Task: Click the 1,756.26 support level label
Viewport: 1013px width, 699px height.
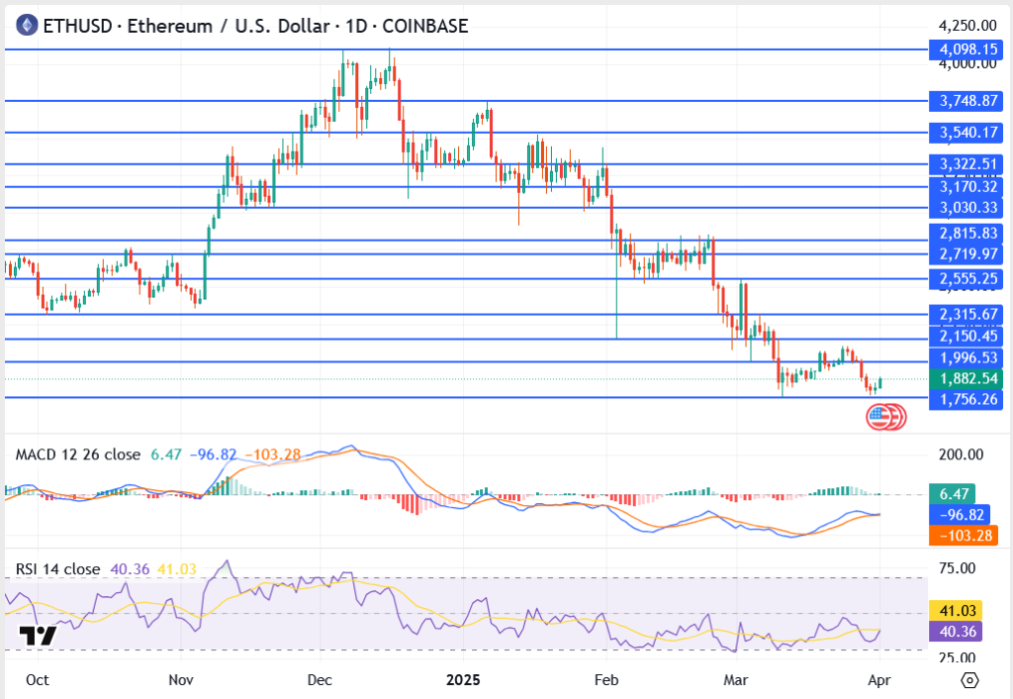Action: tap(965, 399)
